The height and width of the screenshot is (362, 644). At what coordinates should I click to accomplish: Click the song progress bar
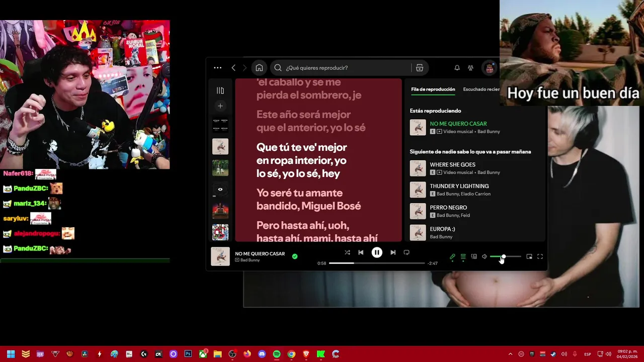point(377,263)
